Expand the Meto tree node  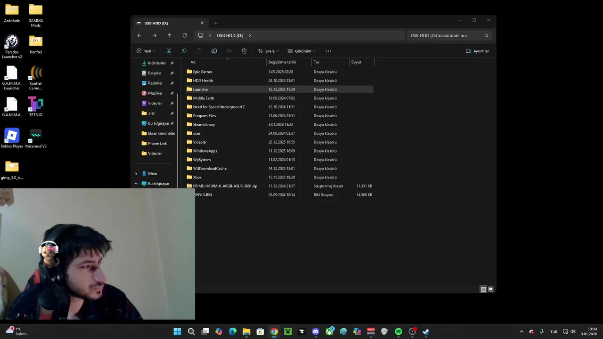coord(136,174)
